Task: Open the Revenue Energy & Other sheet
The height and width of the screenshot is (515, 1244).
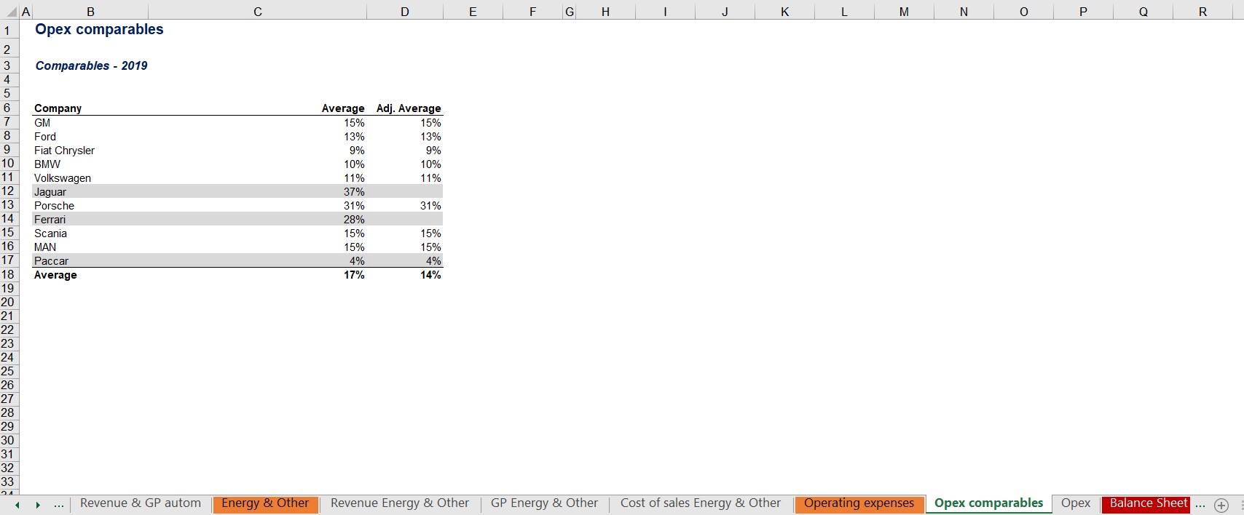Action: pos(400,503)
